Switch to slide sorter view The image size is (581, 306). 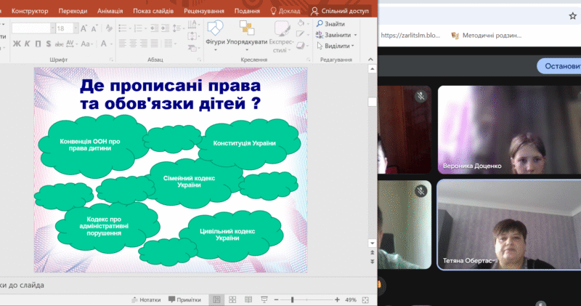click(232, 299)
